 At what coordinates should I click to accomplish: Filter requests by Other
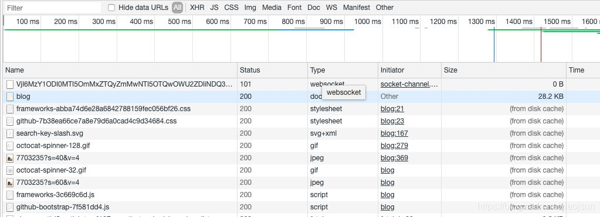point(385,8)
